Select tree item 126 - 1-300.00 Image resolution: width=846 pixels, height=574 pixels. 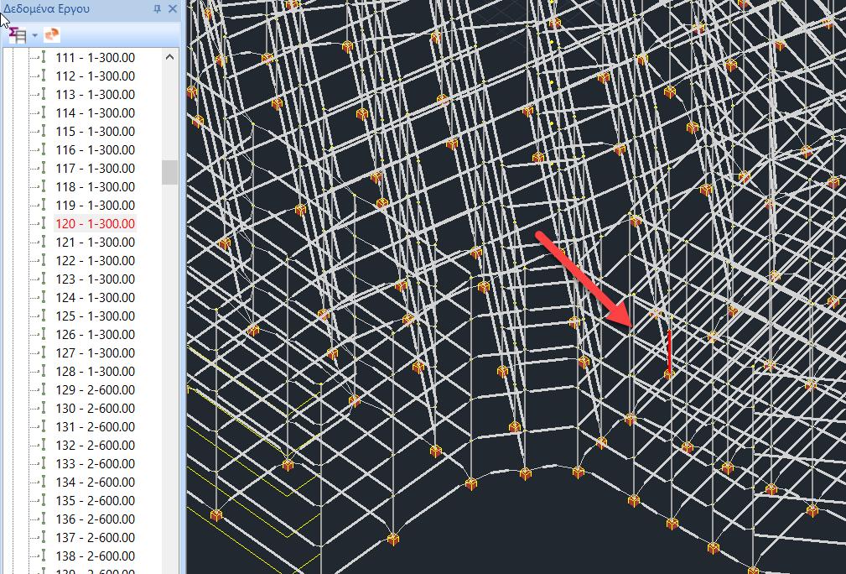click(95, 334)
